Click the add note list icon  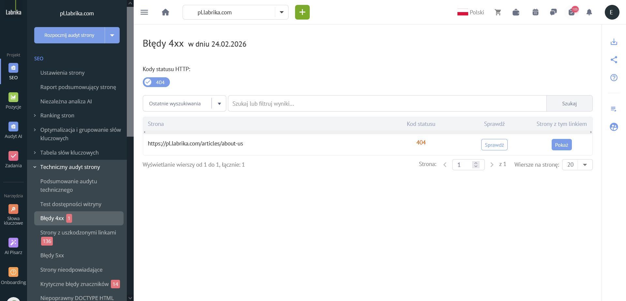tap(614, 109)
